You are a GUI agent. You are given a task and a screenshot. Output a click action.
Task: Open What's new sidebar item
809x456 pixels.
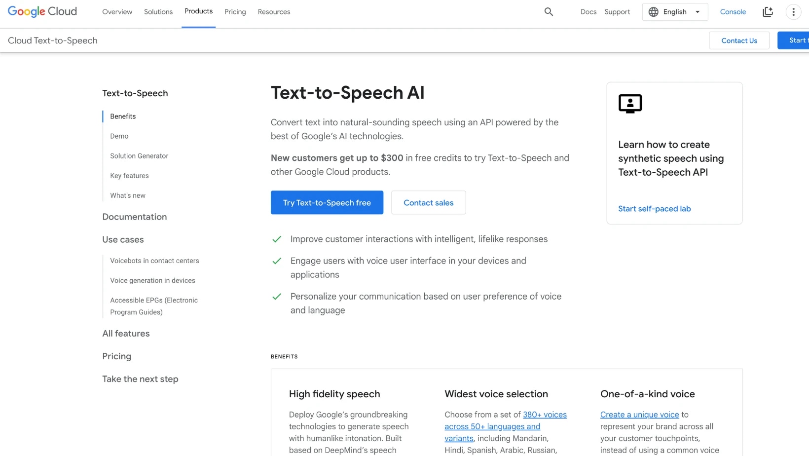(x=128, y=195)
